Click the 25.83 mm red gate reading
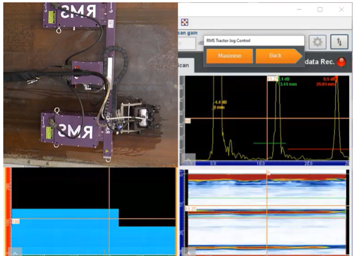This screenshot has width=354, height=256. tap(326, 84)
